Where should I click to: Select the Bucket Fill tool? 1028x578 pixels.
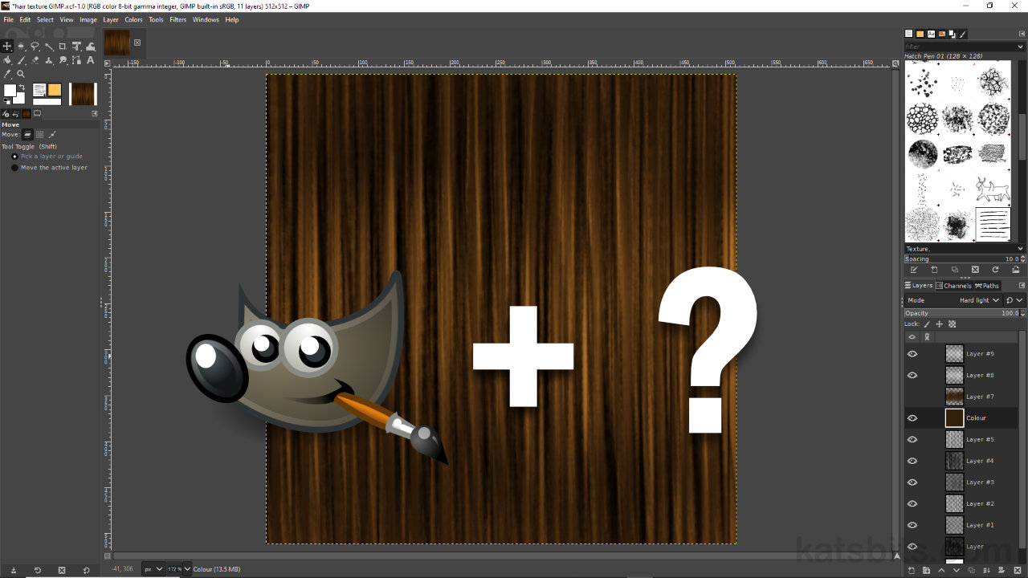coord(7,60)
